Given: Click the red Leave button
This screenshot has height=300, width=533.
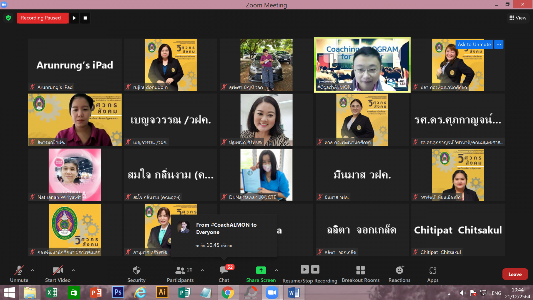Looking at the screenshot, I should pyautogui.click(x=515, y=274).
